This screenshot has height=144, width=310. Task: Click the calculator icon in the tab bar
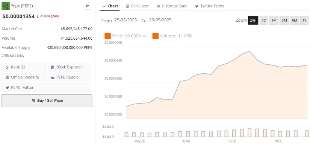(127, 6)
